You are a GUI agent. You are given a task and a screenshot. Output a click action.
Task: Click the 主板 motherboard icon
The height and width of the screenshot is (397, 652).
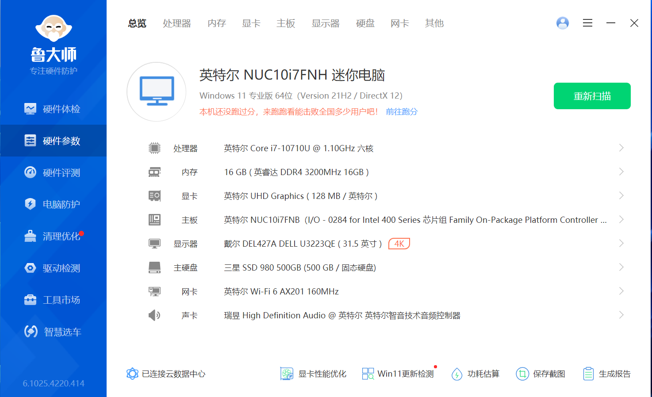click(154, 220)
